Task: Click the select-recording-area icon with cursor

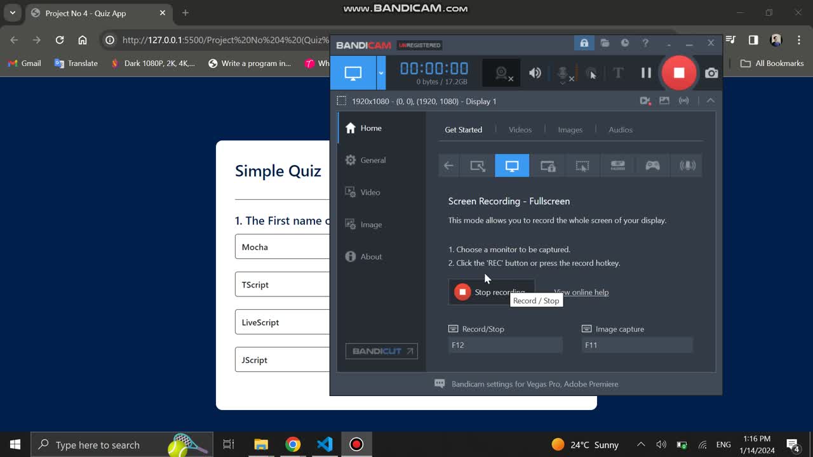Action: [x=582, y=165]
